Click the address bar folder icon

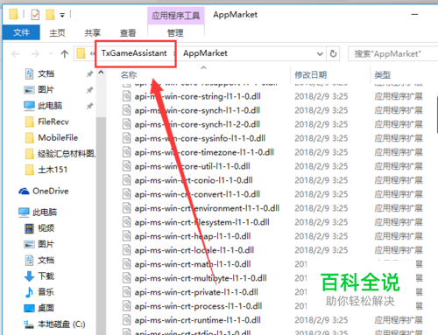point(81,53)
